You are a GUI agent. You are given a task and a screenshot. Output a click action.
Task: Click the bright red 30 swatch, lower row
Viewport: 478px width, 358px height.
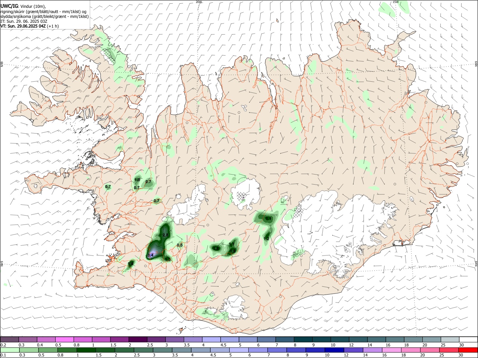coord(468,350)
